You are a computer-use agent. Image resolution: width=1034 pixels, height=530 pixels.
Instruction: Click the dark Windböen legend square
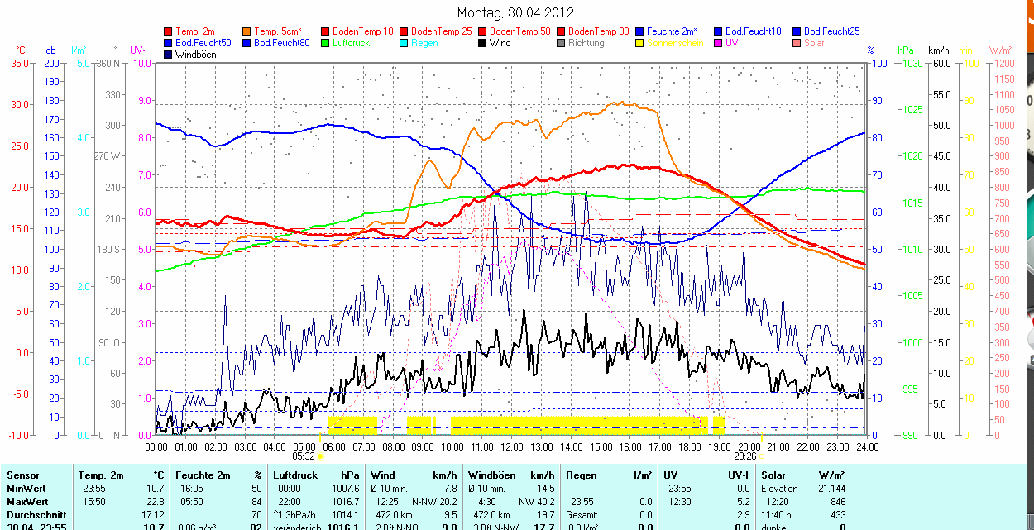tap(169, 55)
